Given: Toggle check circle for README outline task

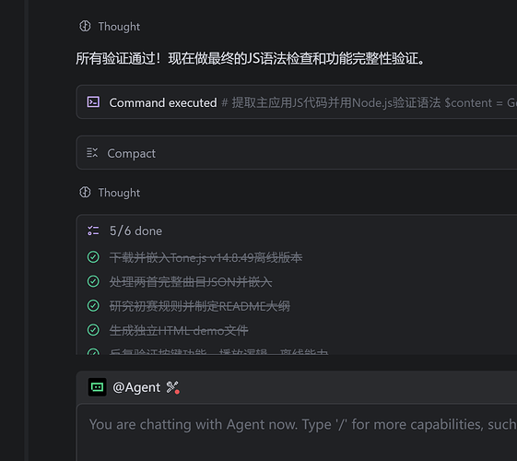Looking at the screenshot, I should pos(93,305).
